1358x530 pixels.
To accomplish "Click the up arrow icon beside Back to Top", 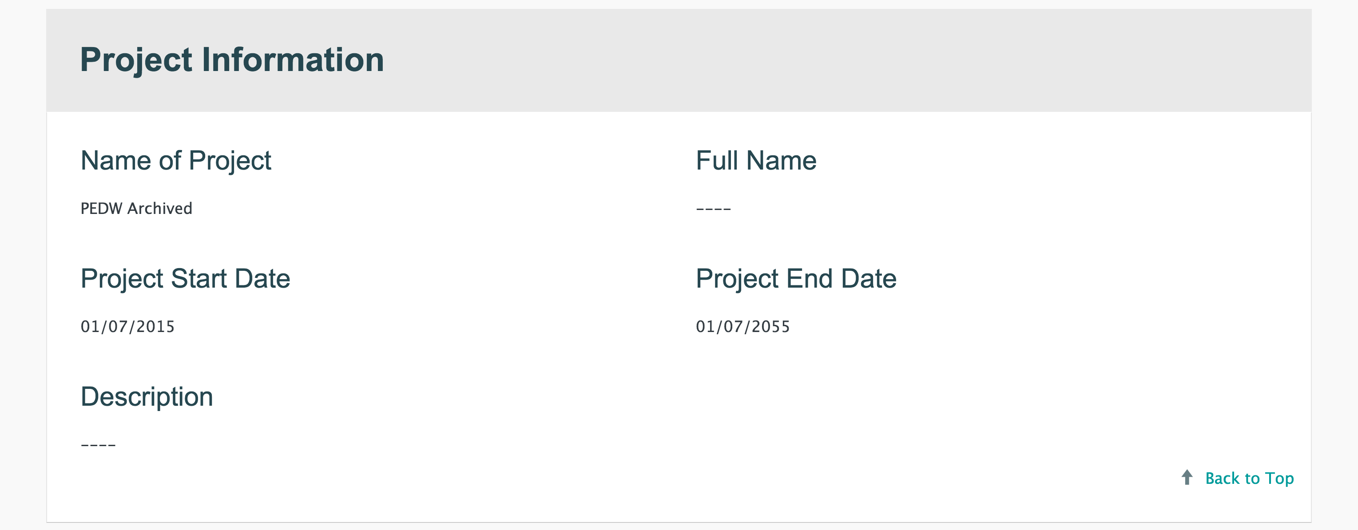I will [x=1187, y=477].
